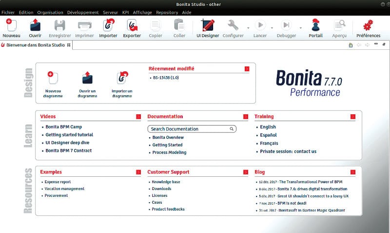
Task: Open recently modified BS-15438 (1.0) diagram
Action: tap(166, 78)
